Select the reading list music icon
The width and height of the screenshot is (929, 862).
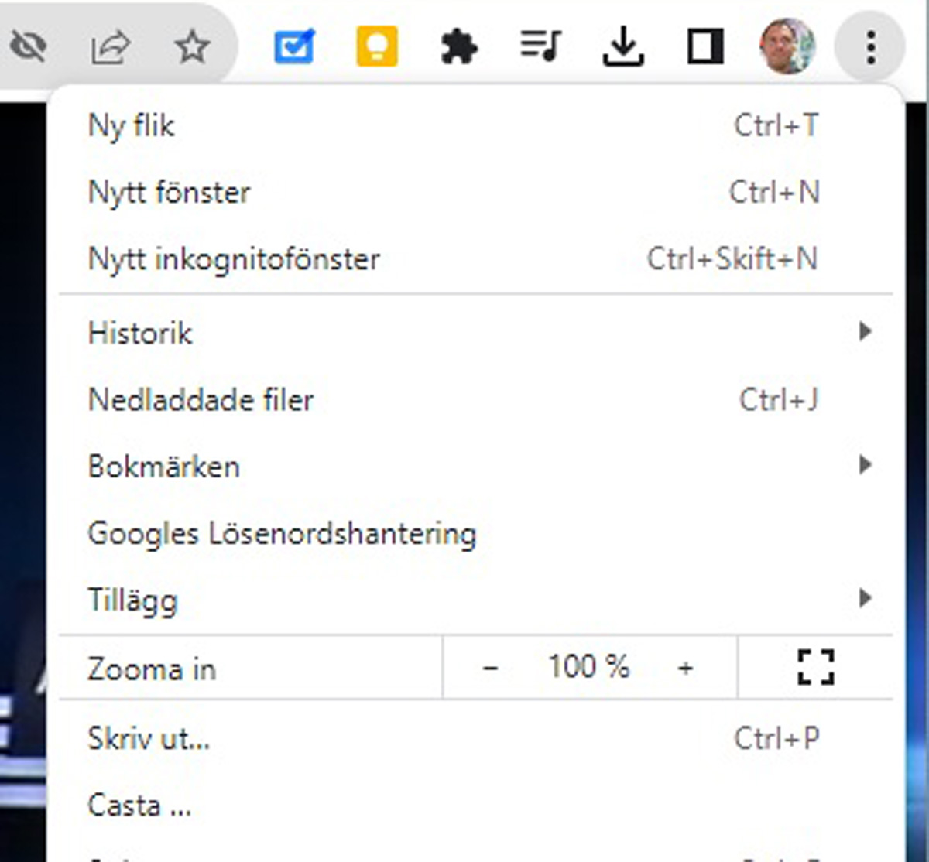pos(542,46)
